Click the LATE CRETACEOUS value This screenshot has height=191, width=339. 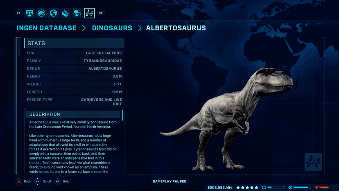[104, 53]
